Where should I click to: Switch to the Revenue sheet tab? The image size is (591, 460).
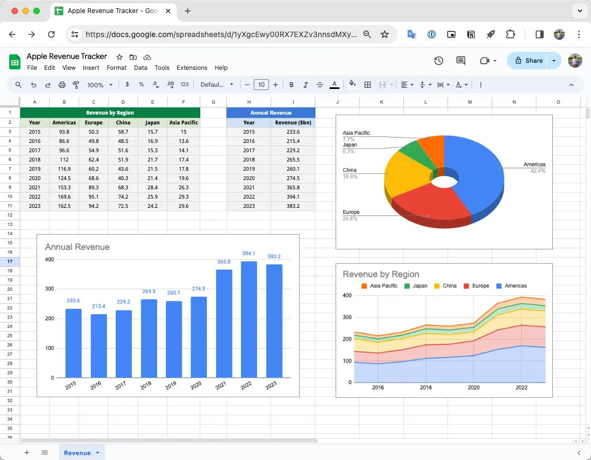[77, 452]
